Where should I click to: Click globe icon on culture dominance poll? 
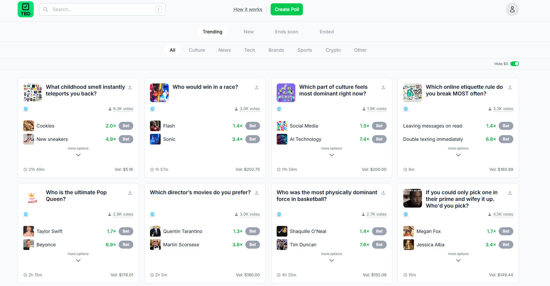279,109
